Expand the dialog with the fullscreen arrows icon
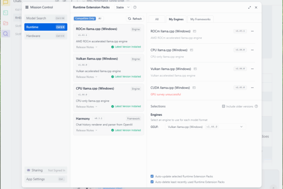The image size is (283, 189). (x=250, y=7)
